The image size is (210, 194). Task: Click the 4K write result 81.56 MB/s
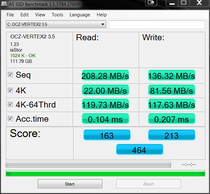(x=172, y=90)
